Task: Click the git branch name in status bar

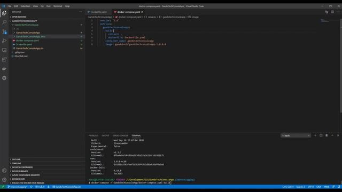Action: [17, 187]
